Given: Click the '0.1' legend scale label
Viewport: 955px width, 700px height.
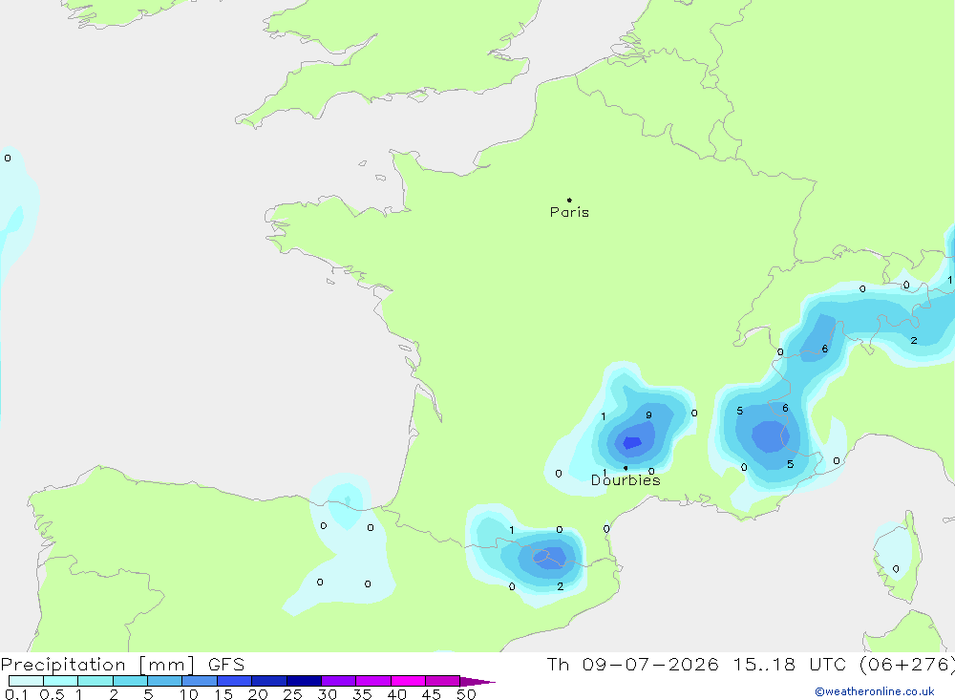Looking at the screenshot, I should pyautogui.click(x=16, y=694).
